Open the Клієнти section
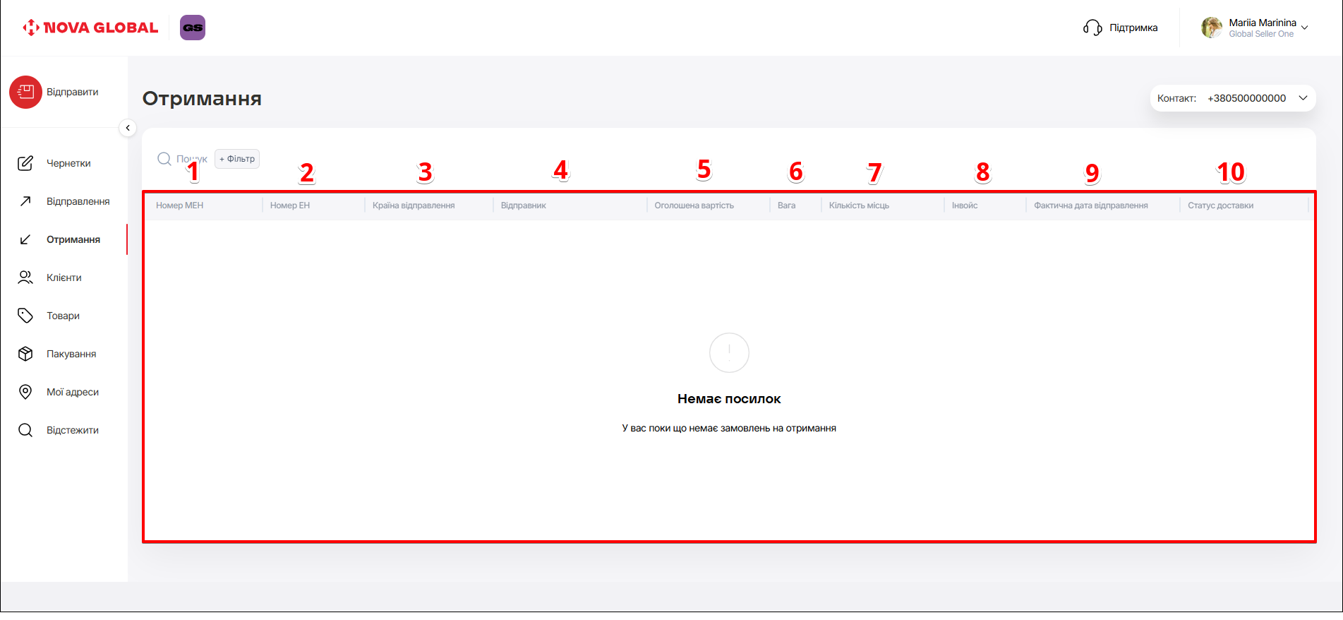This screenshot has width=1343, height=620. pyautogui.click(x=64, y=278)
